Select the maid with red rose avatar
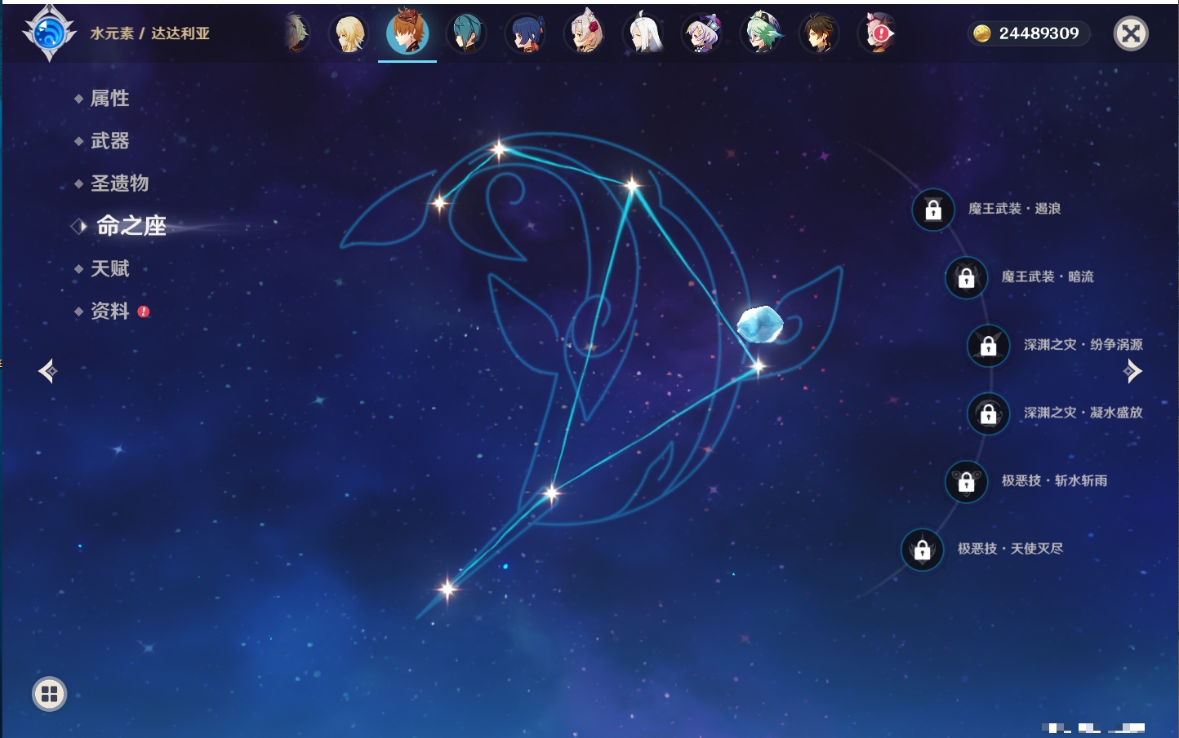Viewport: 1179px width, 738px height. [x=585, y=34]
